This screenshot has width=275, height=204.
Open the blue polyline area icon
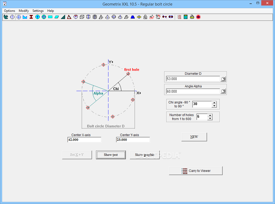[x=25, y=17]
